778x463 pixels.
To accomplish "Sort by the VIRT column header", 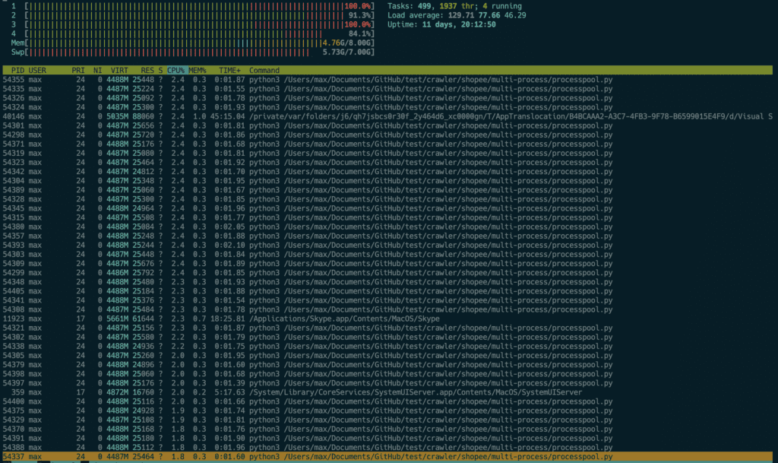I will tap(119, 71).
